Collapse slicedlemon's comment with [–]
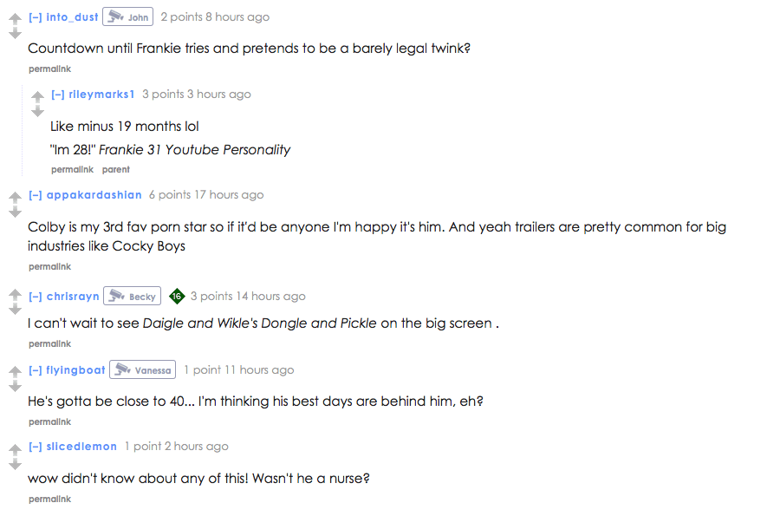Image resolution: width=780 pixels, height=516 pixels. point(36,447)
